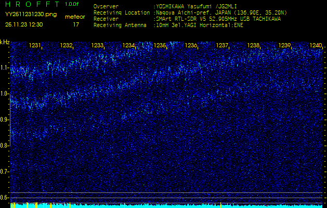Screen dimensions: 327x208
Task: Select the 0.8 kHz axis label
Action: coord(5,146)
